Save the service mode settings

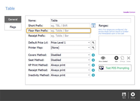pyautogui.click(x=124, y=95)
